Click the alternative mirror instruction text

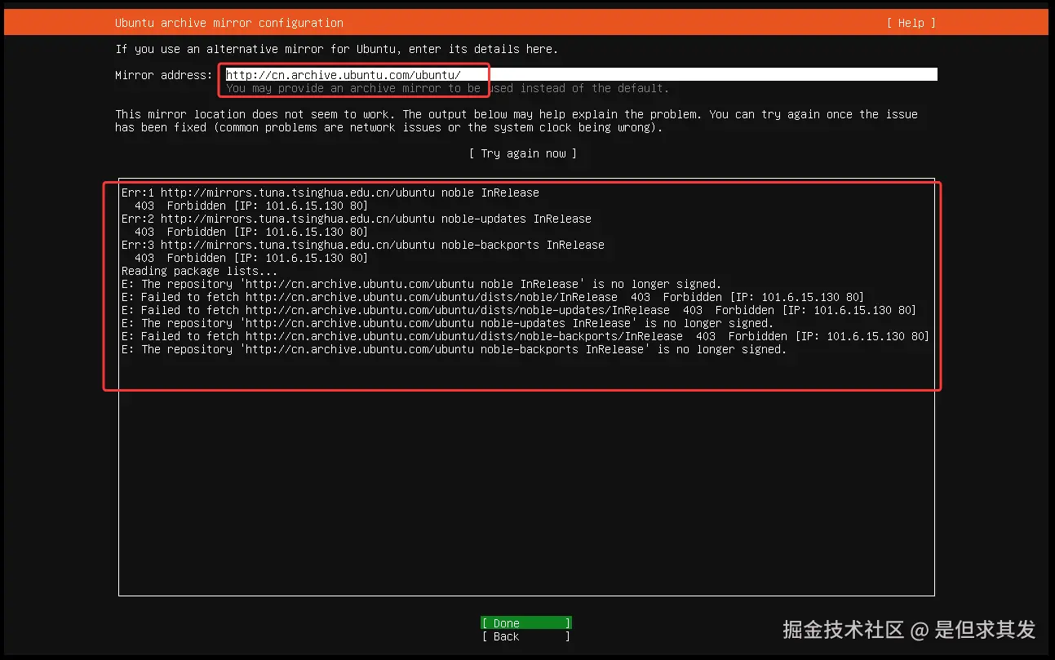pos(335,48)
